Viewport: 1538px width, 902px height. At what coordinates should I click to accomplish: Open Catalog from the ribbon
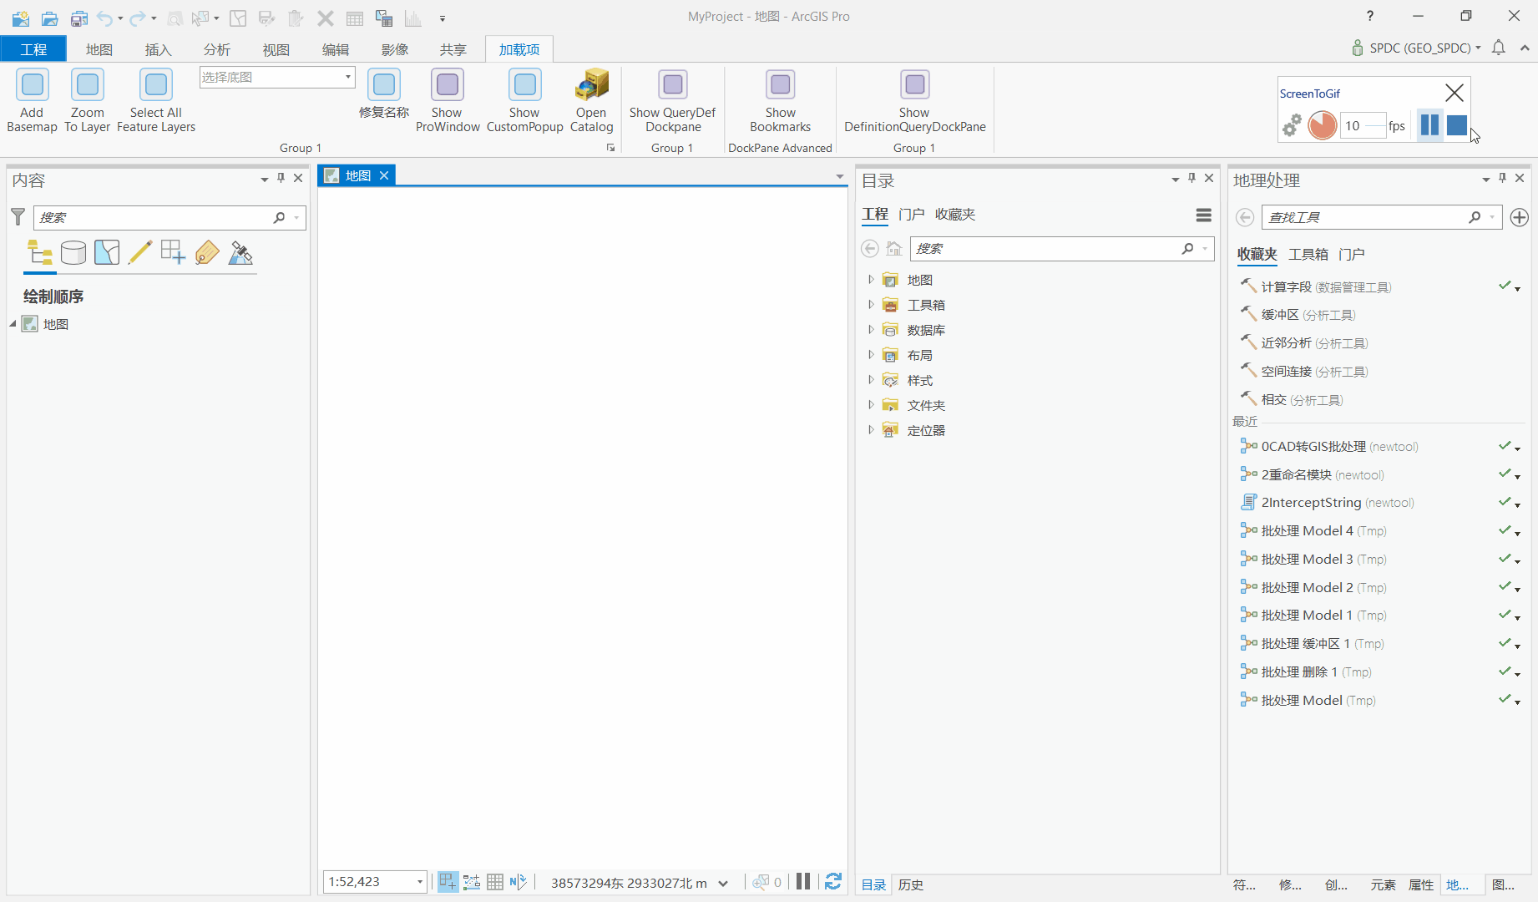pos(591,100)
